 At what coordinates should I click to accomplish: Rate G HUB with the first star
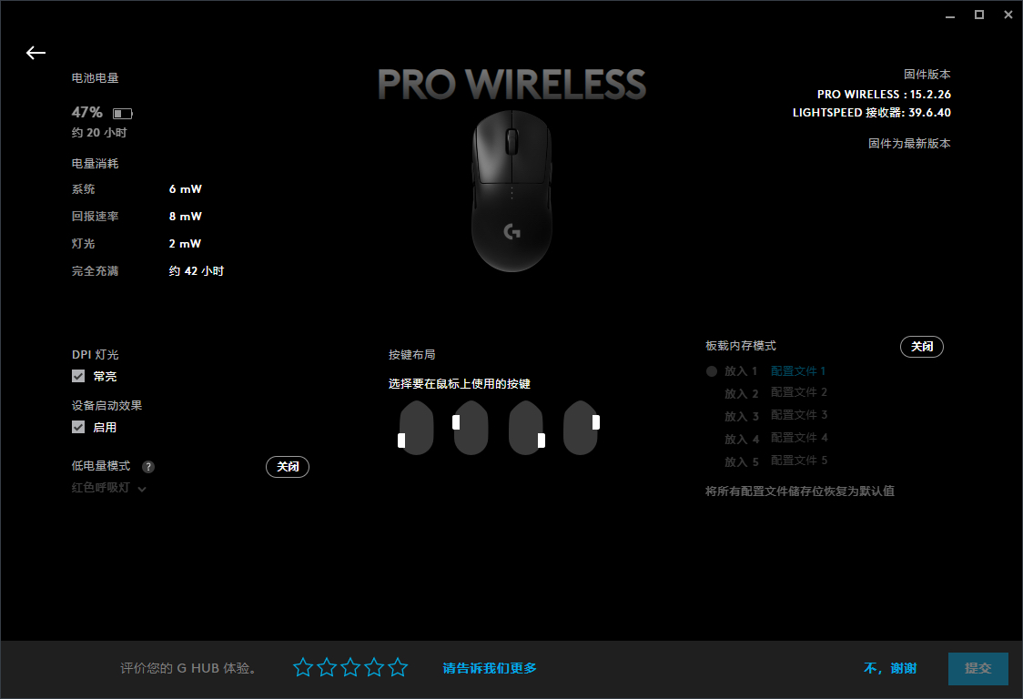(303, 667)
